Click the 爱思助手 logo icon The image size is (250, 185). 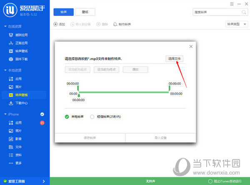coord(10,10)
